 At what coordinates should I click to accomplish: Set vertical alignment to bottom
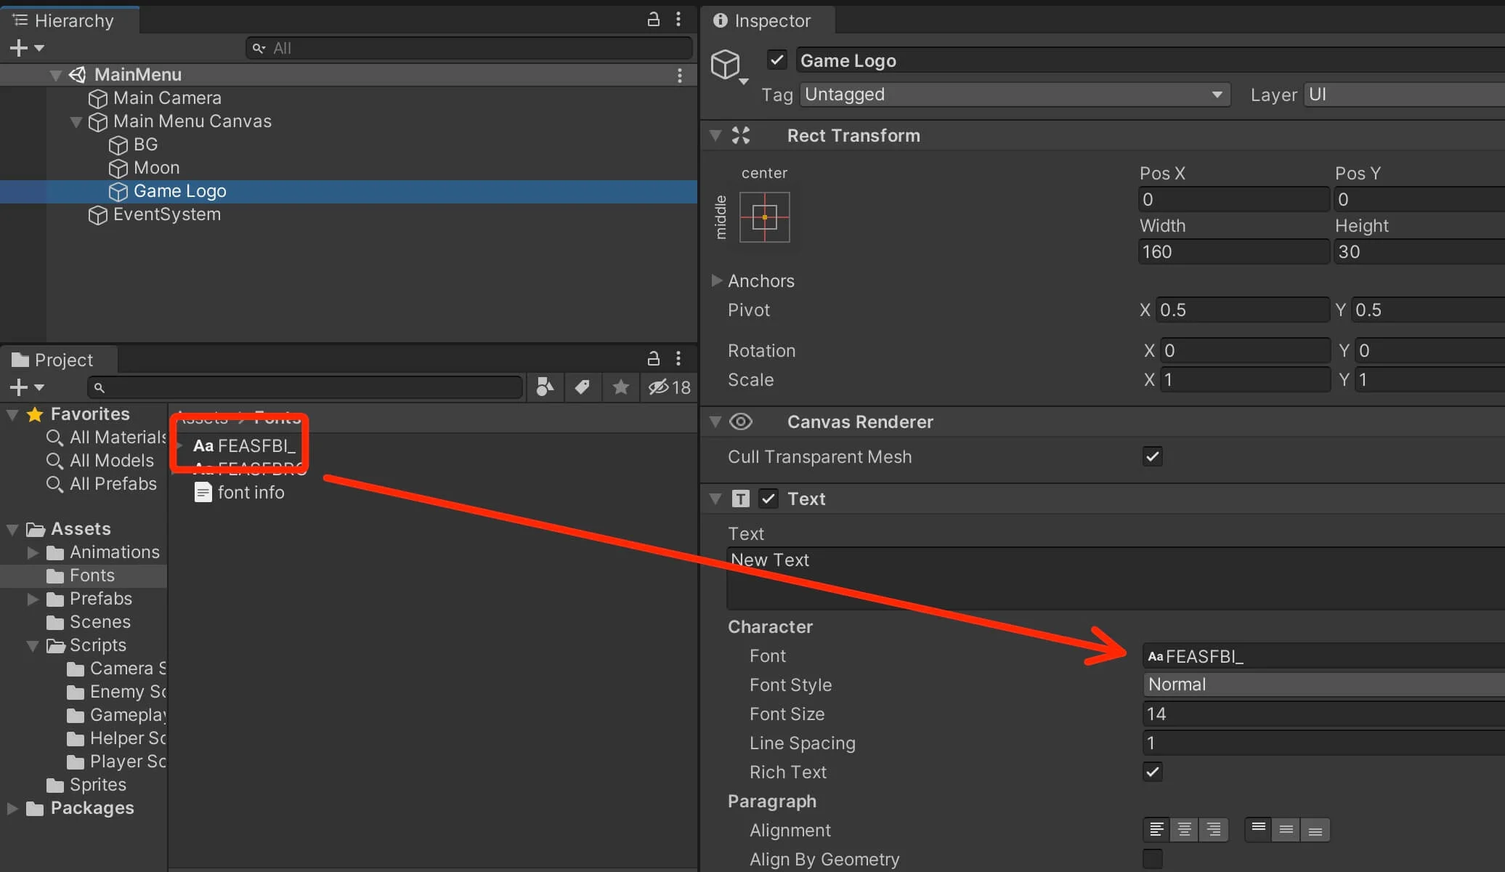pyautogui.click(x=1315, y=830)
